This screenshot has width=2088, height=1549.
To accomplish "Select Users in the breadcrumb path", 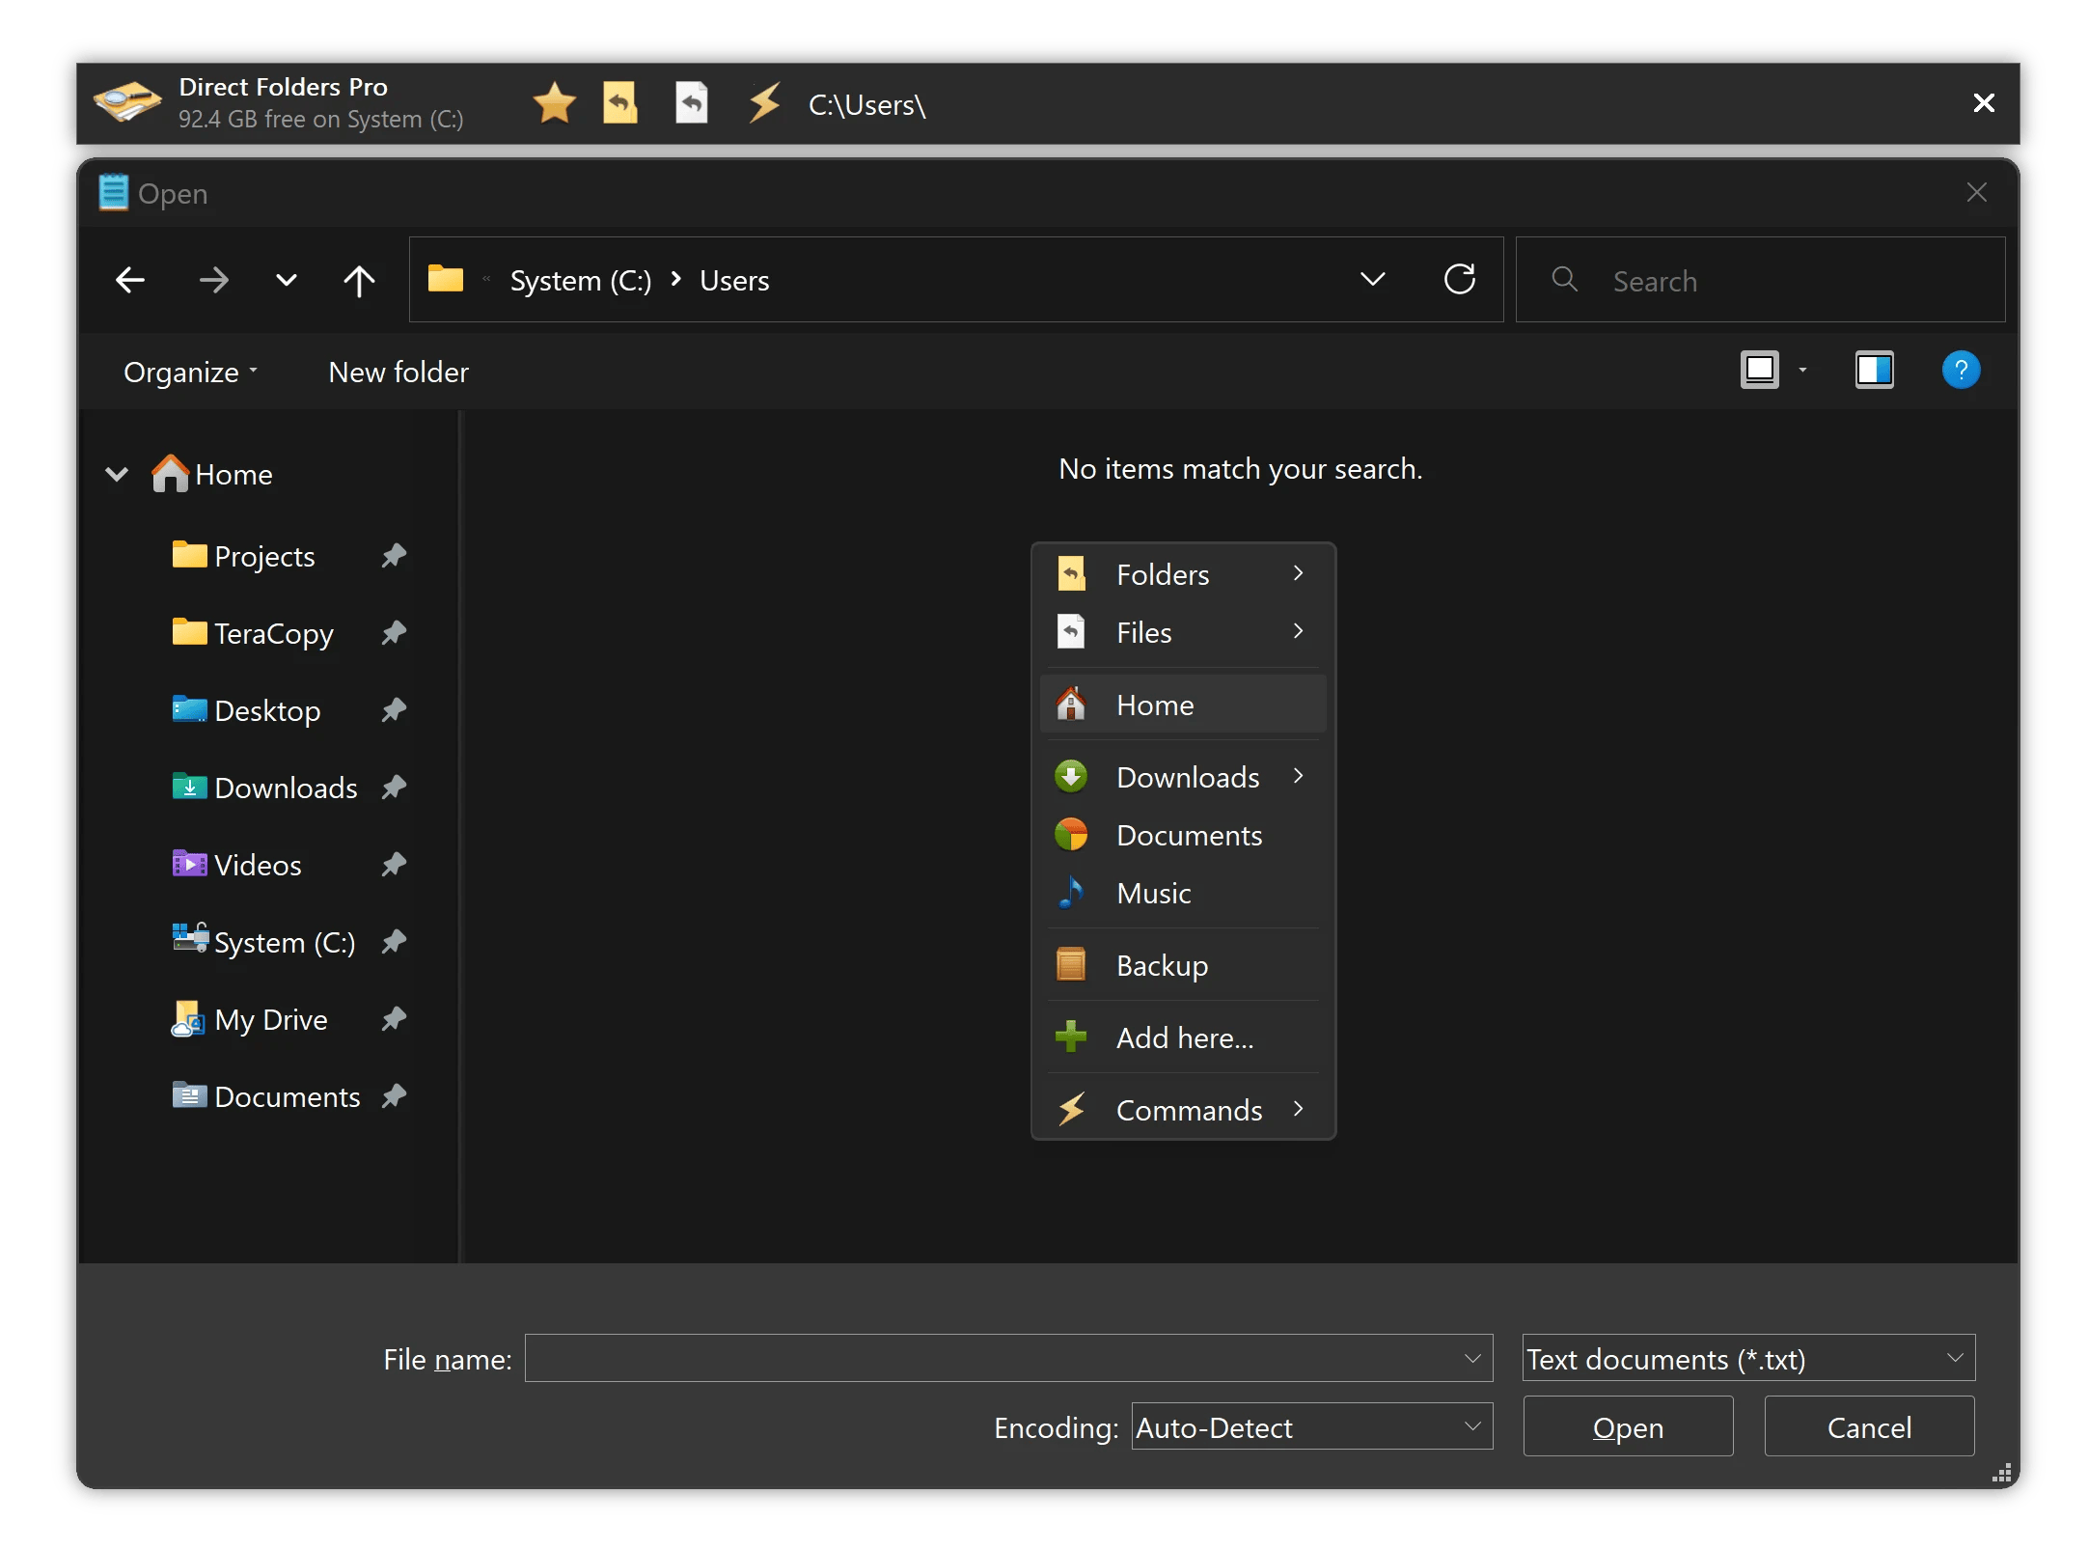I will (x=734, y=281).
